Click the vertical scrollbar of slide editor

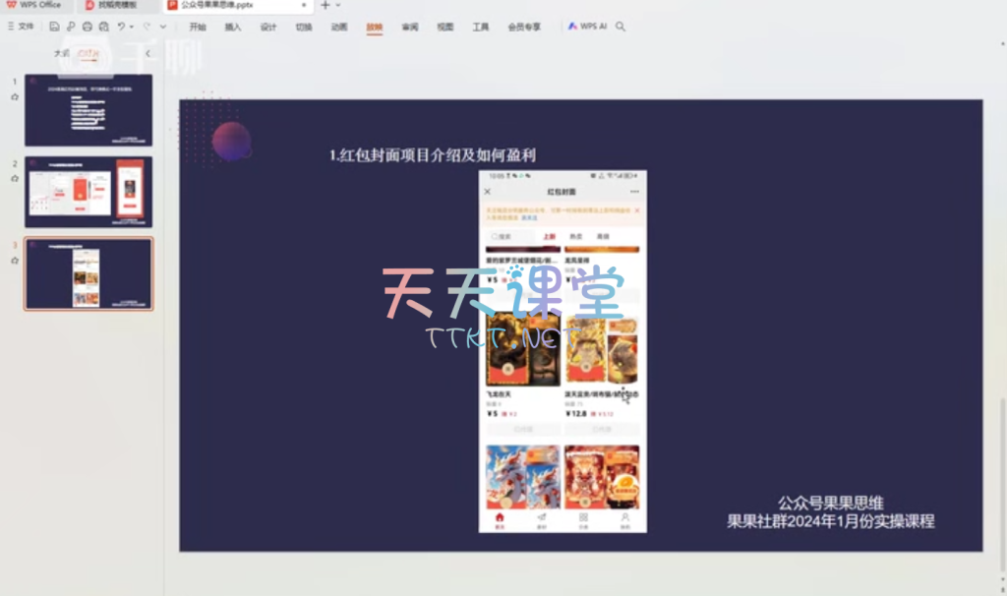(1001, 443)
